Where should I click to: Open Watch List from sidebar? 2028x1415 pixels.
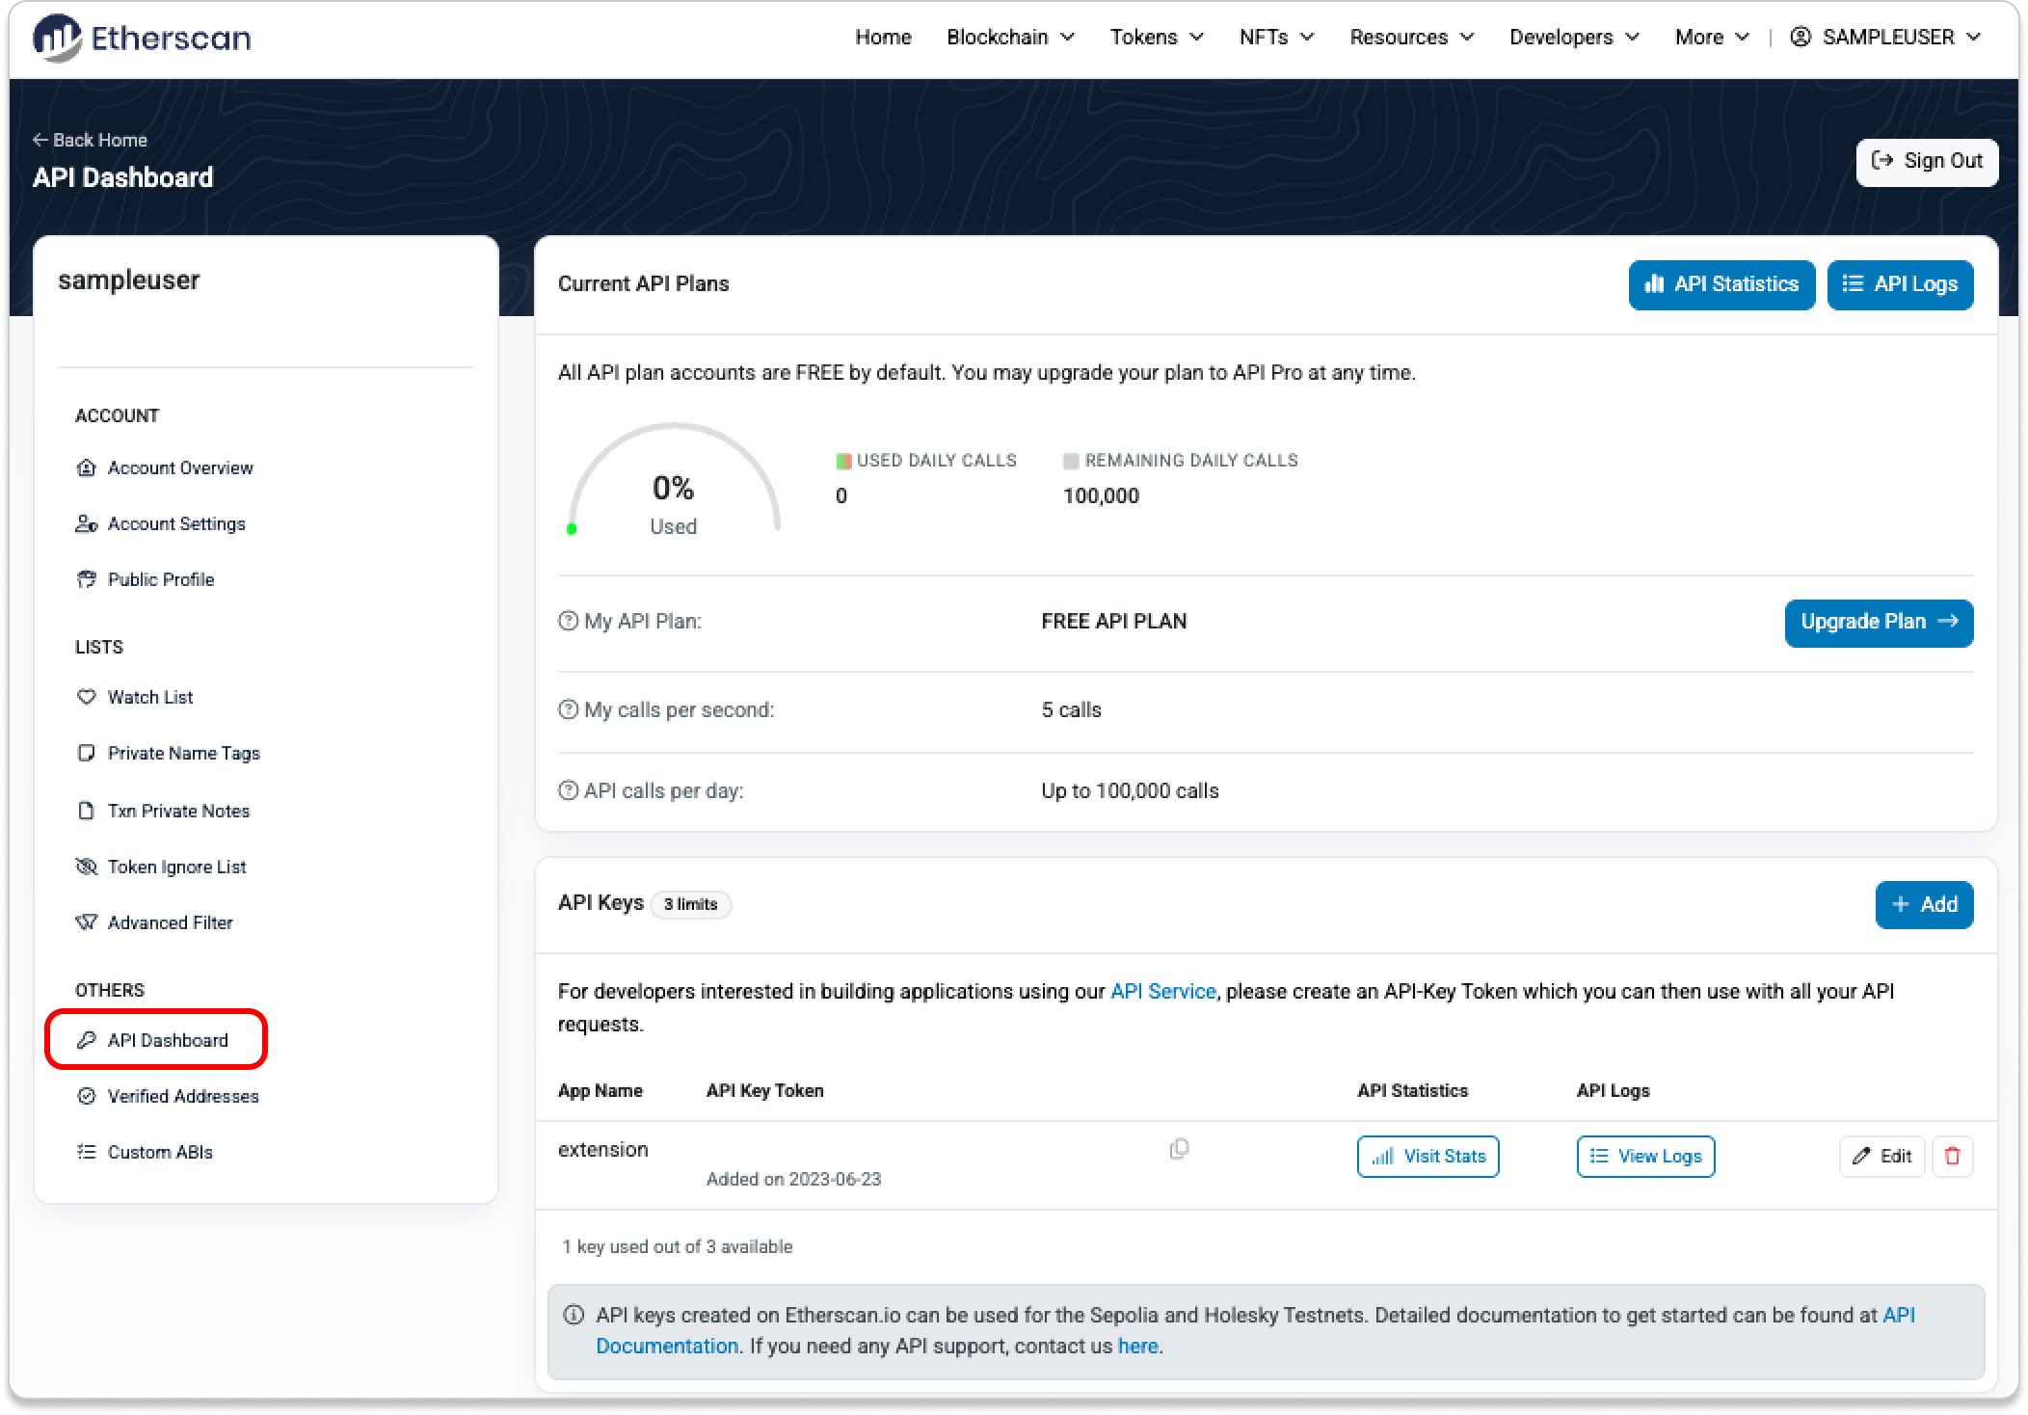[x=149, y=697]
